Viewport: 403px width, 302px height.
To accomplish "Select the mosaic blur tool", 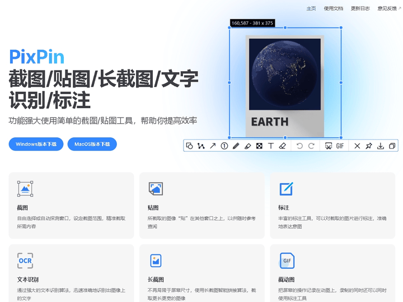I will (259, 146).
